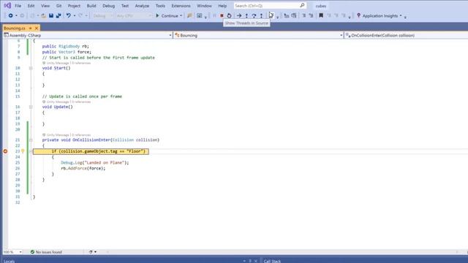
Task: Open the Git menu
Action: tap(58, 6)
